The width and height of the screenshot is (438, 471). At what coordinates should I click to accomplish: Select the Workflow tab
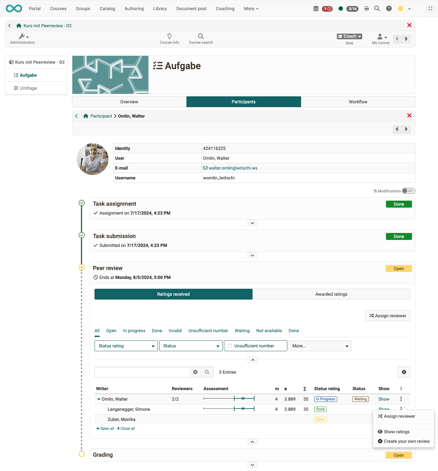[x=358, y=102]
